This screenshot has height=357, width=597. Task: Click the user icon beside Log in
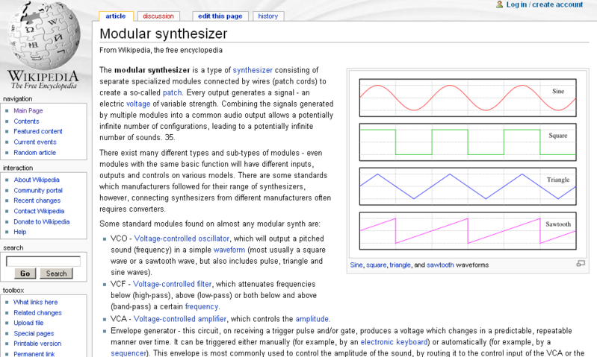499,4
